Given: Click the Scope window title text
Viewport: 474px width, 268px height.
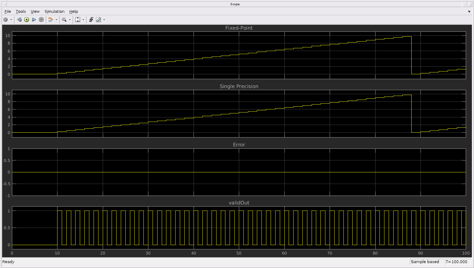Looking at the screenshot, I should pos(235,4).
